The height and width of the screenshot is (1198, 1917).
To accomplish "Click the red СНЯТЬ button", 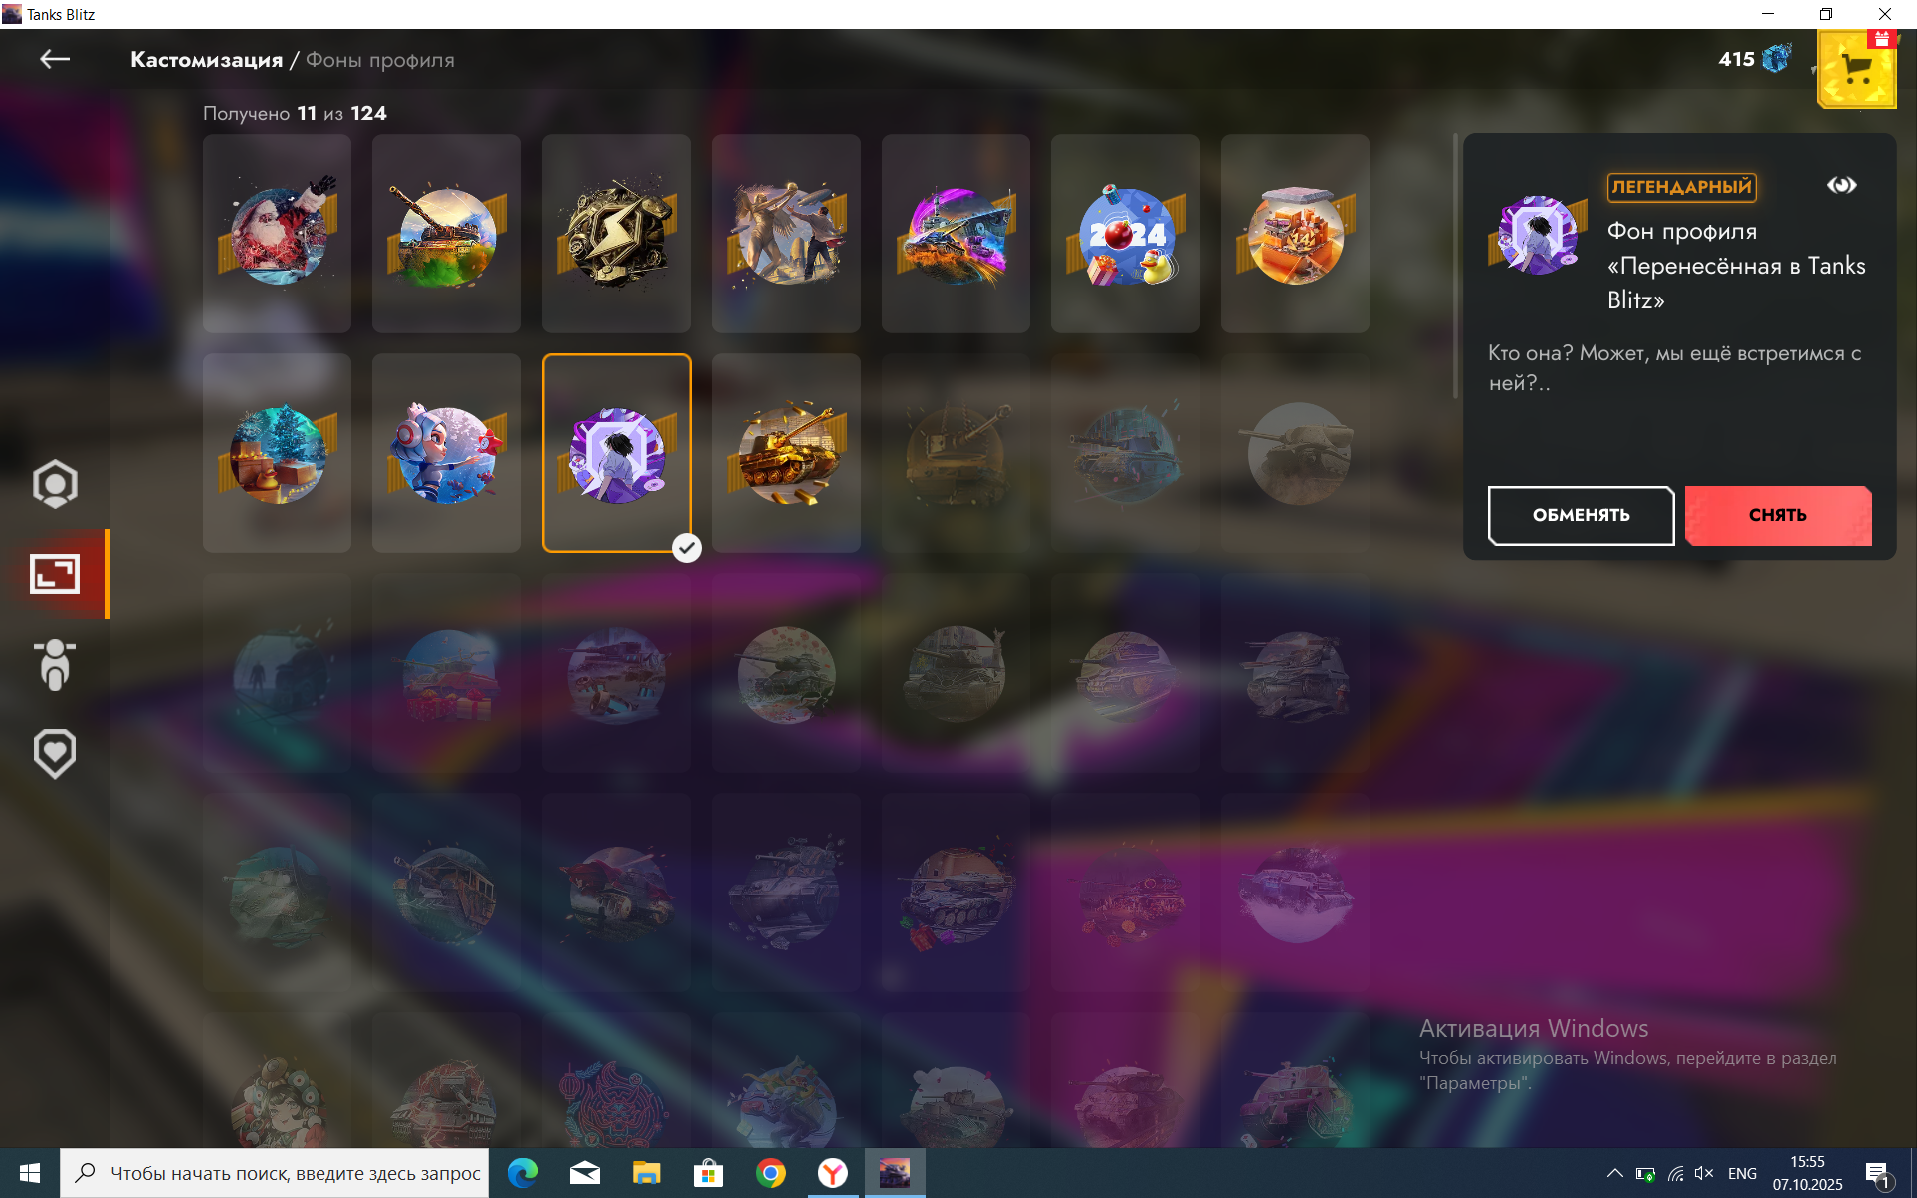I will [1777, 515].
